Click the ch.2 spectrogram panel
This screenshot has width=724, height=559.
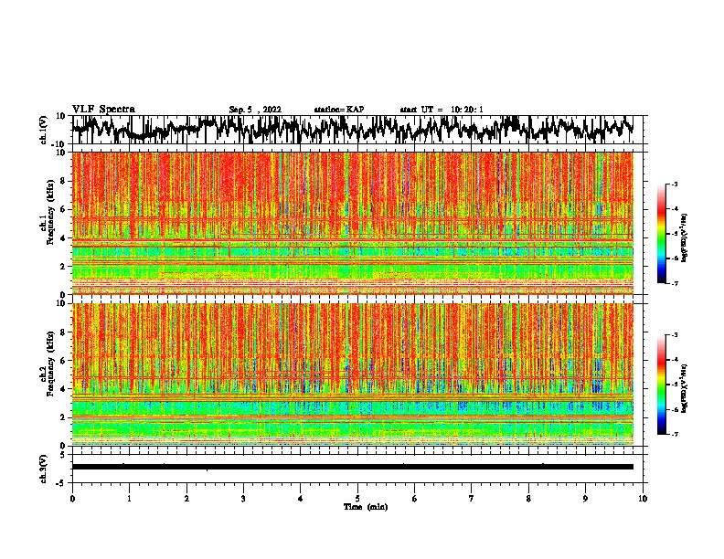click(352, 374)
